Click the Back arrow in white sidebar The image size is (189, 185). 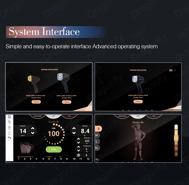coord(9,138)
